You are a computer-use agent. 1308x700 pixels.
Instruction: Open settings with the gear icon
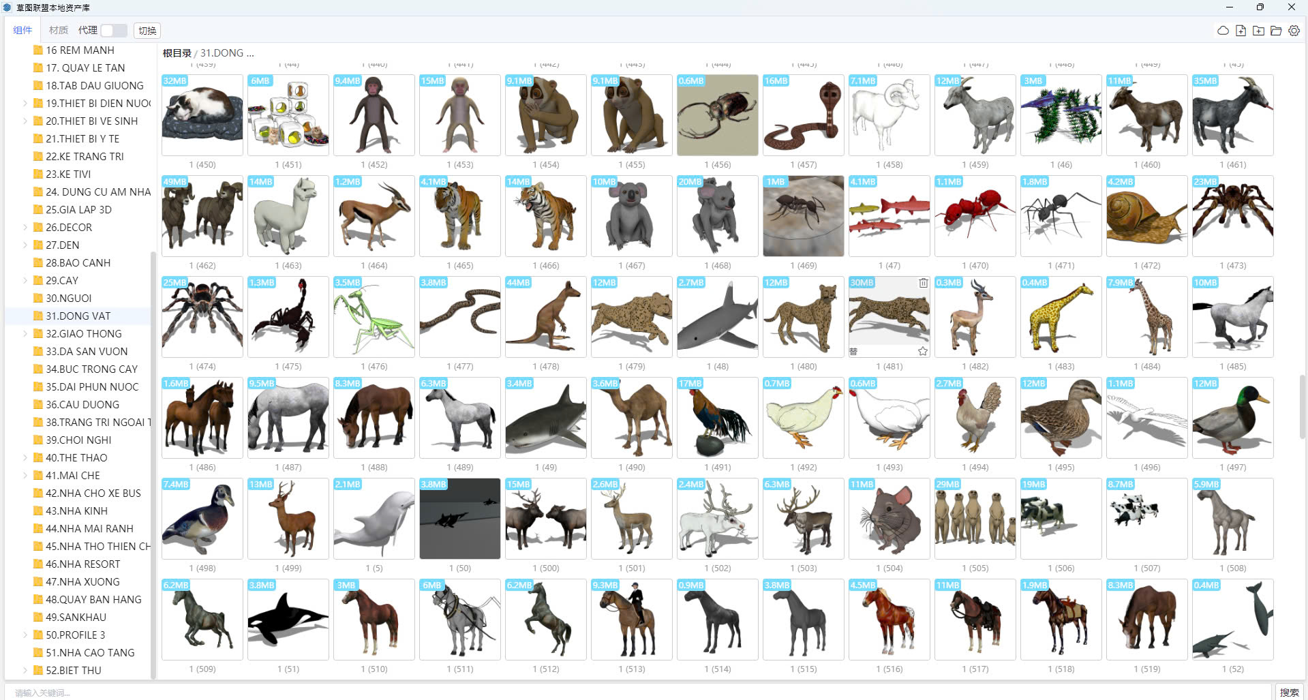click(x=1294, y=31)
